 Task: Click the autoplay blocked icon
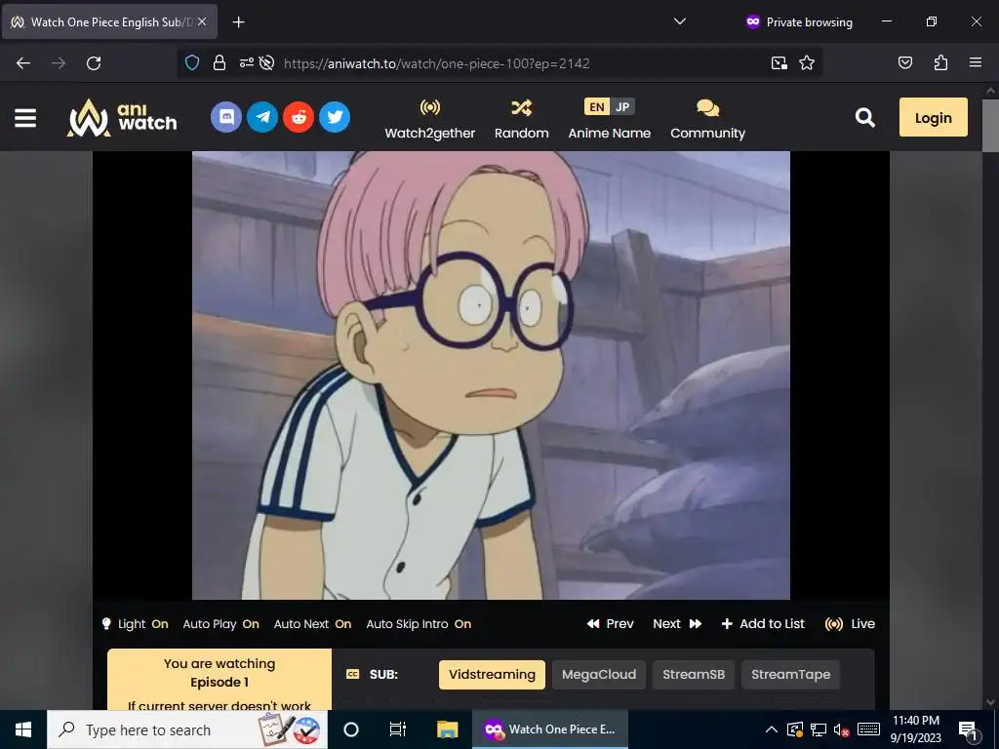tap(267, 63)
